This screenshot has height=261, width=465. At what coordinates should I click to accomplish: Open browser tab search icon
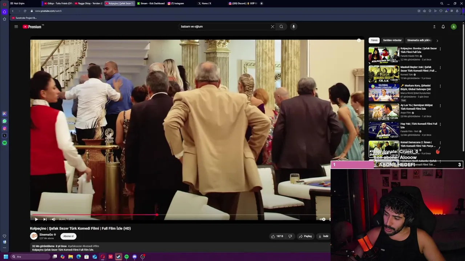click(442, 3)
